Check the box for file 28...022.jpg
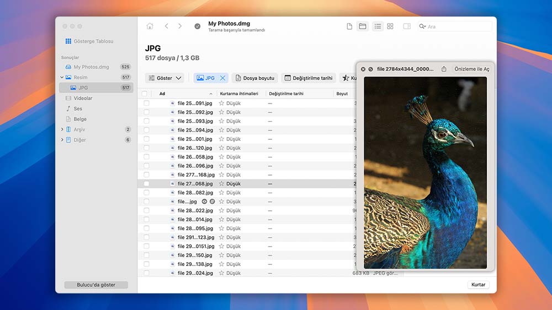 (146, 211)
